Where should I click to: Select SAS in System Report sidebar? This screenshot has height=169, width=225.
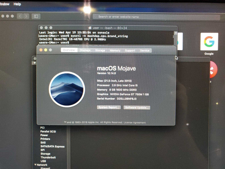(43, 143)
